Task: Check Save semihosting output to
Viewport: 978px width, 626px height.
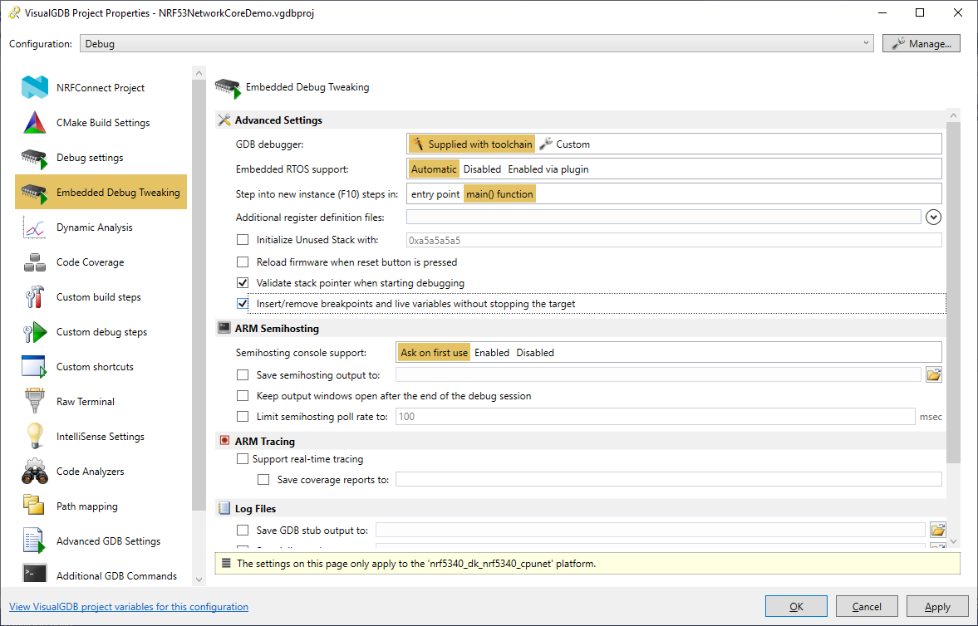Action: [243, 375]
